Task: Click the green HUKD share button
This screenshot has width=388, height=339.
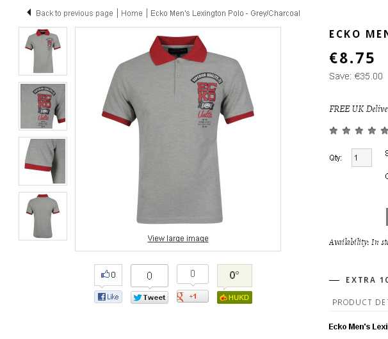Action: click(234, 297)
